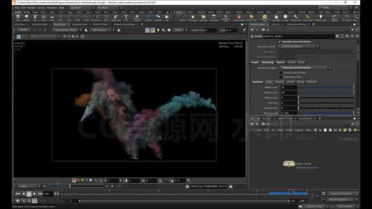372x209 pixels.
Task: Open the Resolution Scale dropdown
Action: [299, 46]
